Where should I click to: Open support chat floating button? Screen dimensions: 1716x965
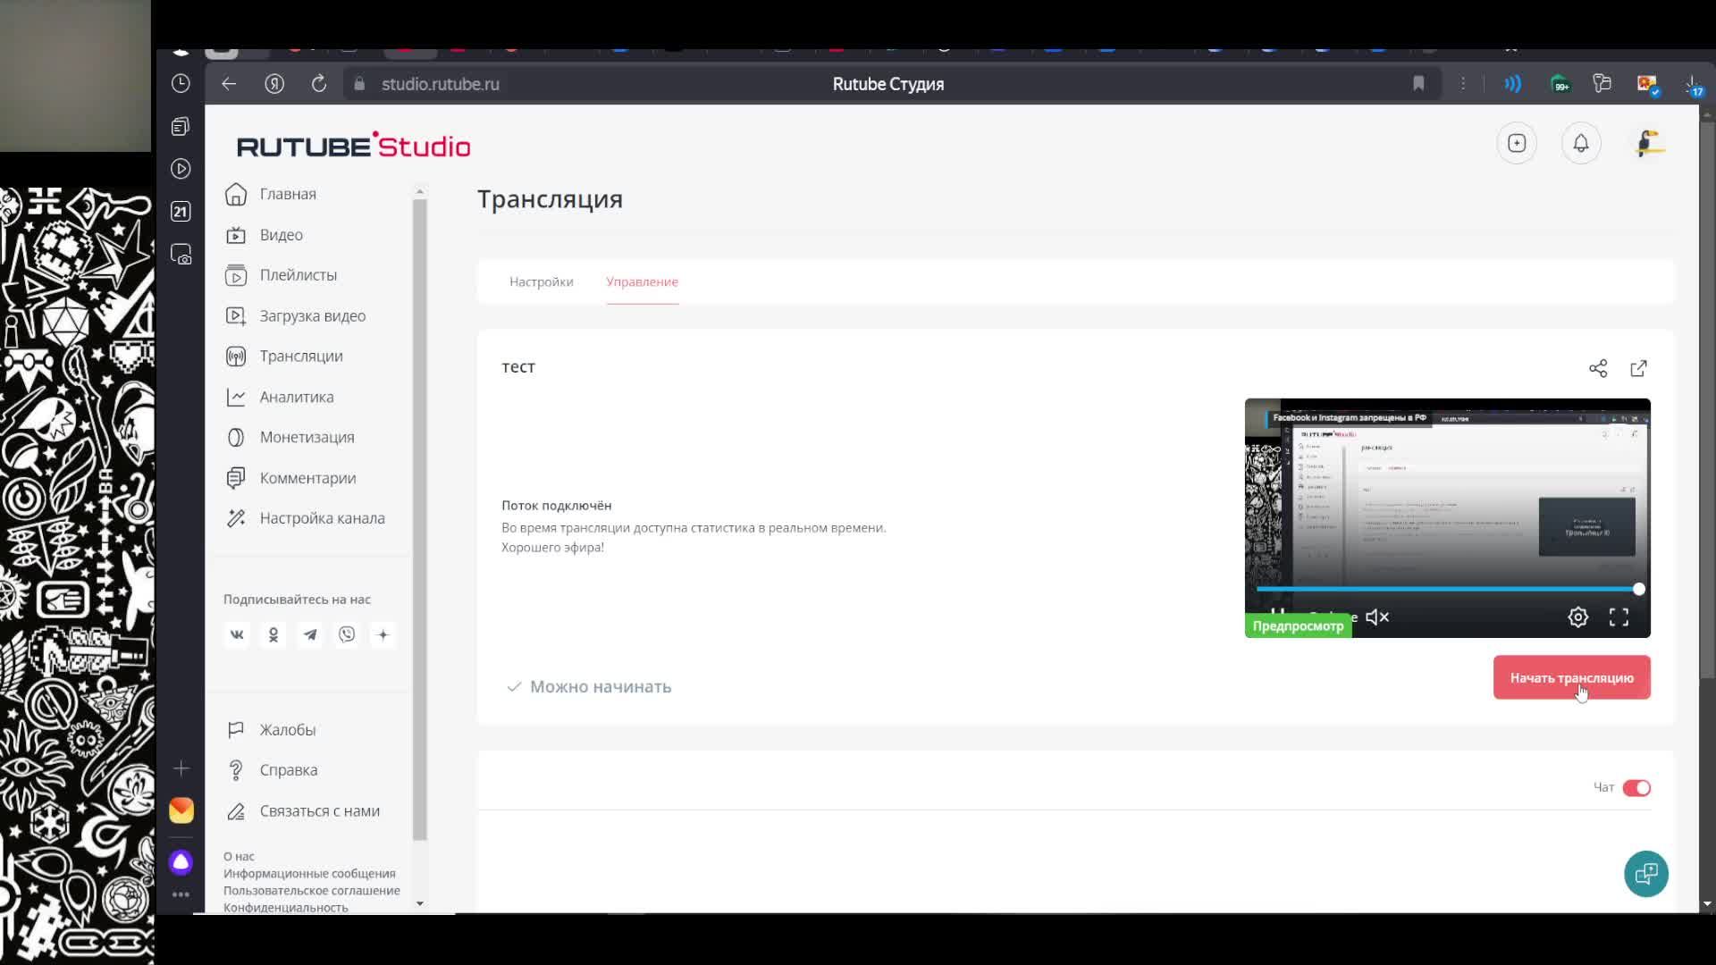click(1645, 873)
